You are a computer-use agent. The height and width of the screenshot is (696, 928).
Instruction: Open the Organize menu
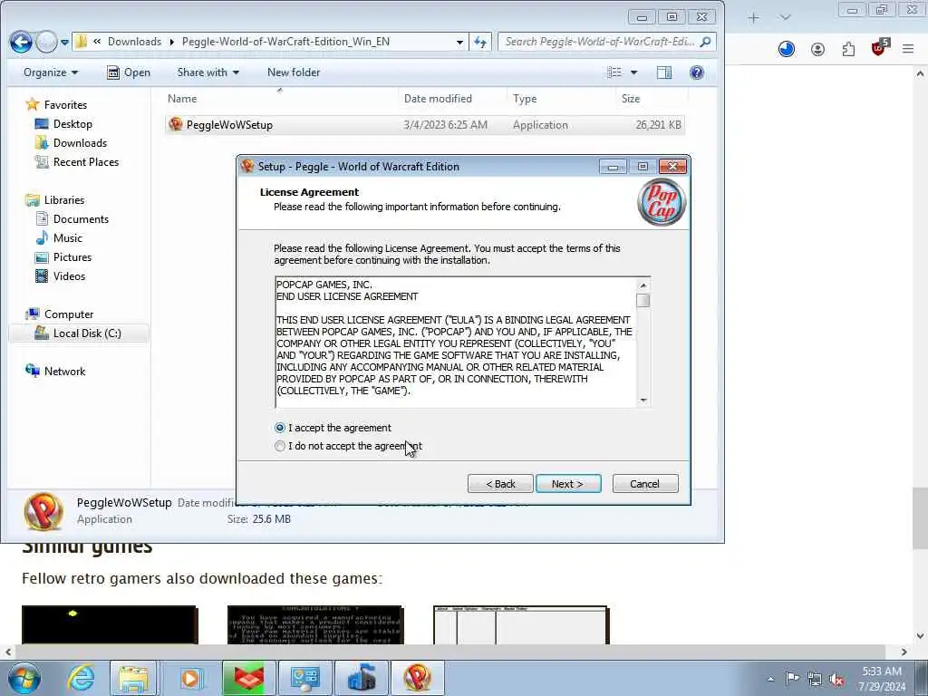pos(51,72)
